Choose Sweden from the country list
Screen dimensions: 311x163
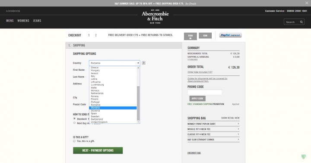[113, 116]
